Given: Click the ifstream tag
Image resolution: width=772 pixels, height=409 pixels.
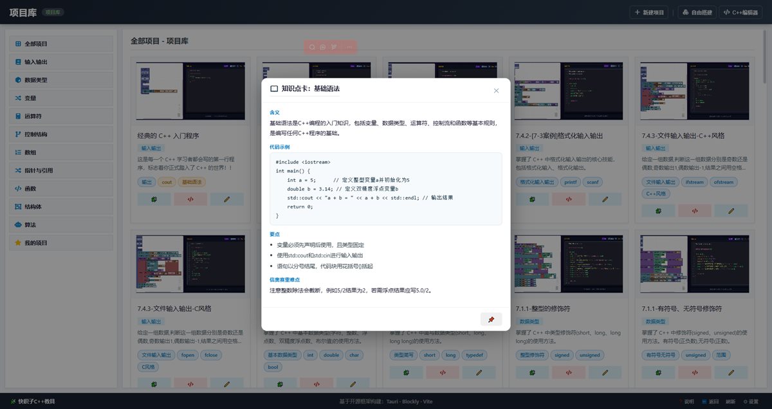Looking at the screenshot, I should [695, 182].
